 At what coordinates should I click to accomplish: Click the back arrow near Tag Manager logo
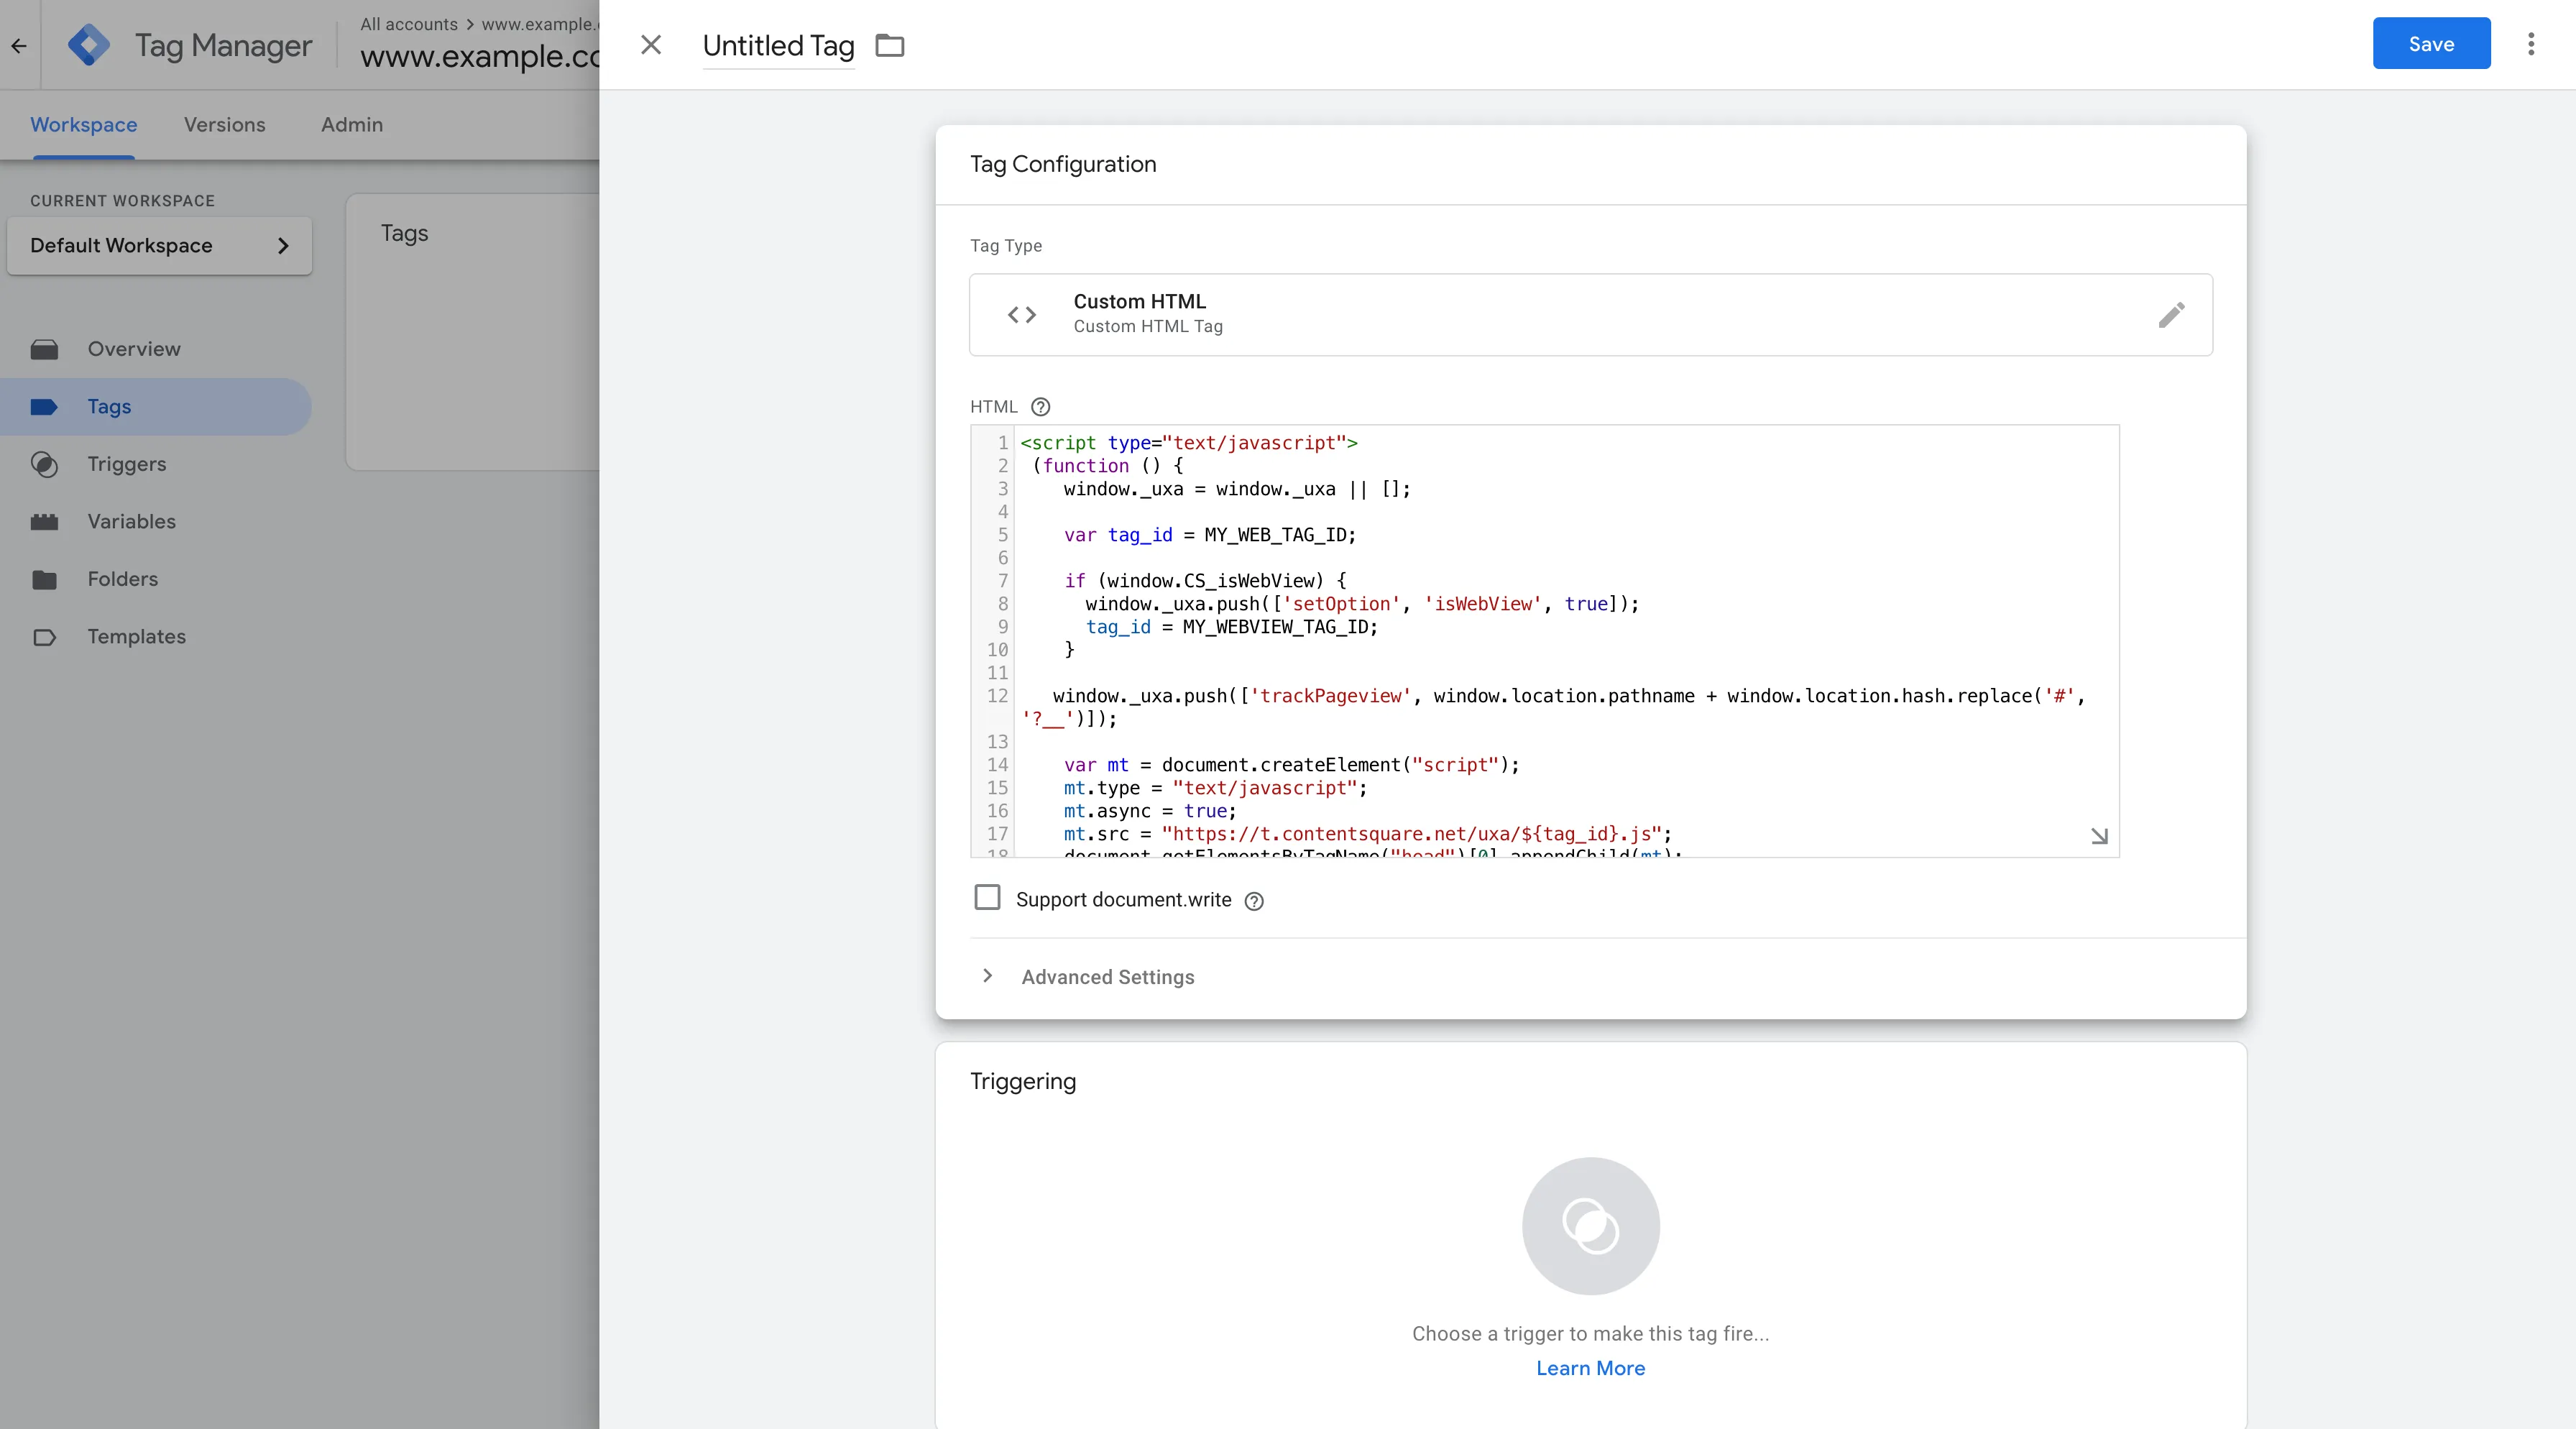click(x=19, y=46)
